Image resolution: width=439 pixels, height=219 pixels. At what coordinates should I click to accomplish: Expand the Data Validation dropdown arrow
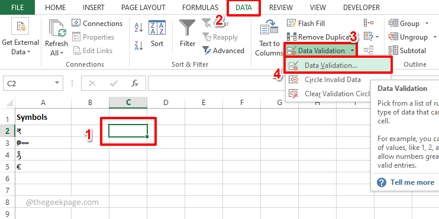352,51
